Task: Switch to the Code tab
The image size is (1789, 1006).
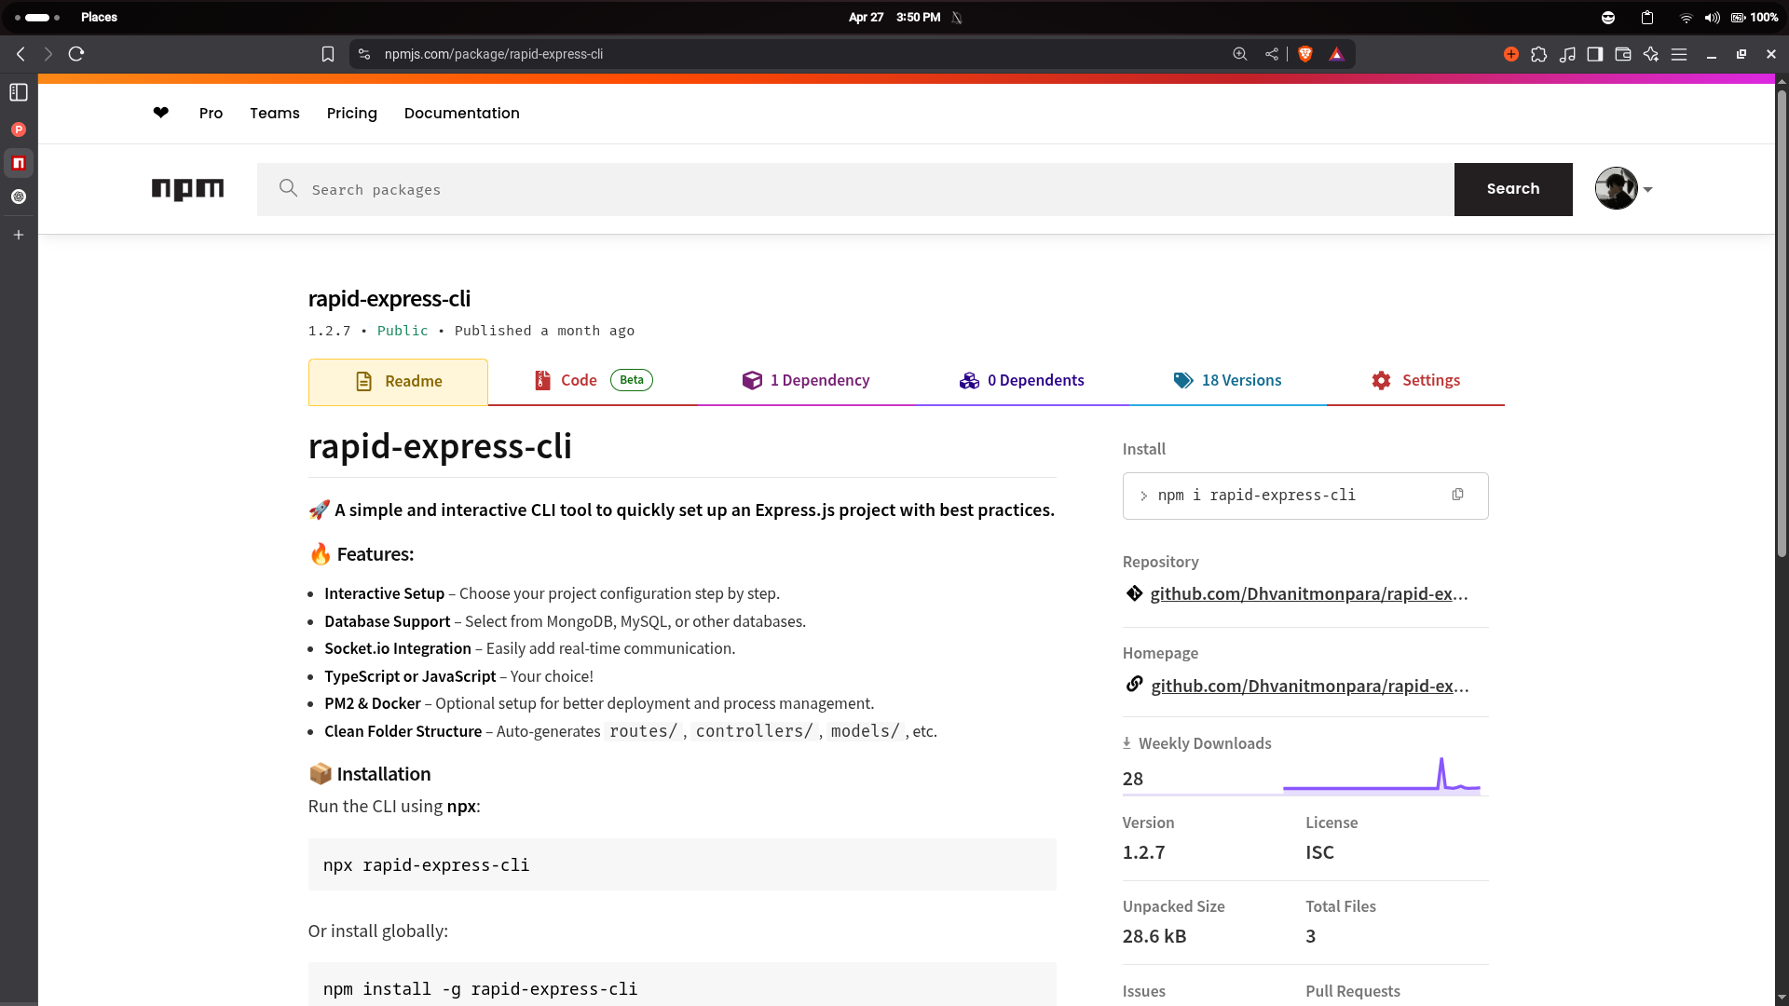Action: pos(593,380)
